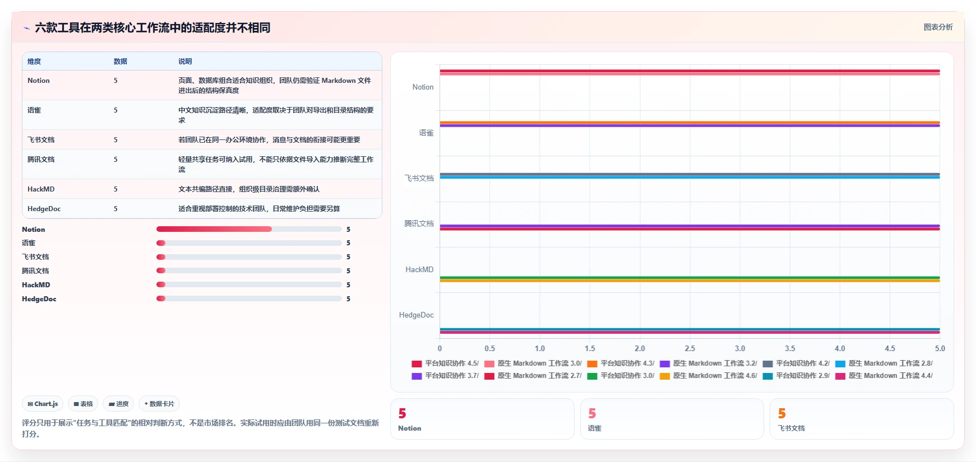Click the Notion progress bar
The height and width of the screenshot is (462, 976).
pyautogui.click(x=249, y=229)
